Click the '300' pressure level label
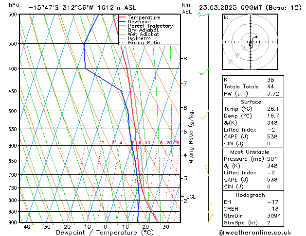Screen dimensions: 306x236 coord(14,15)
